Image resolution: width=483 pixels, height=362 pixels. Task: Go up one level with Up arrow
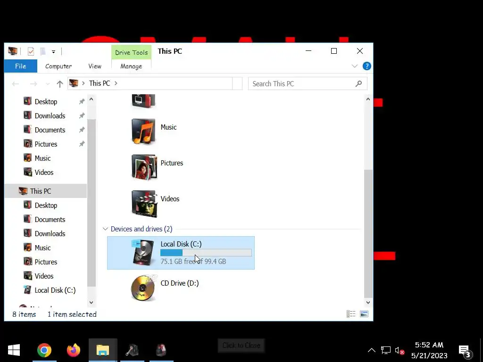[x=60, y=84]
